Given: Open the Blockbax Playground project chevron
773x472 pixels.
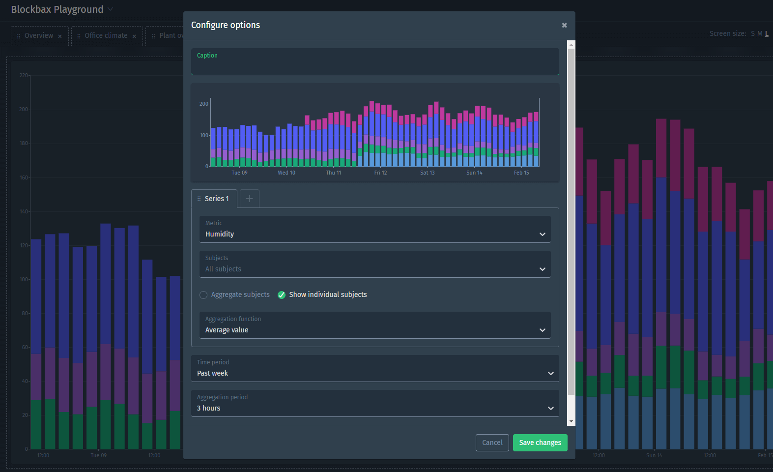Looking at the screenshot, I should (111, 9).
